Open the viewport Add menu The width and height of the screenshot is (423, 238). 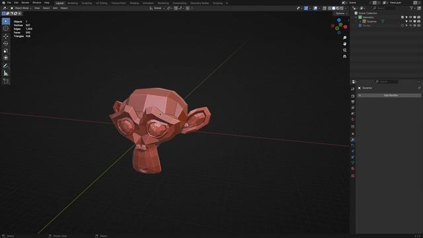coord(55,8)
